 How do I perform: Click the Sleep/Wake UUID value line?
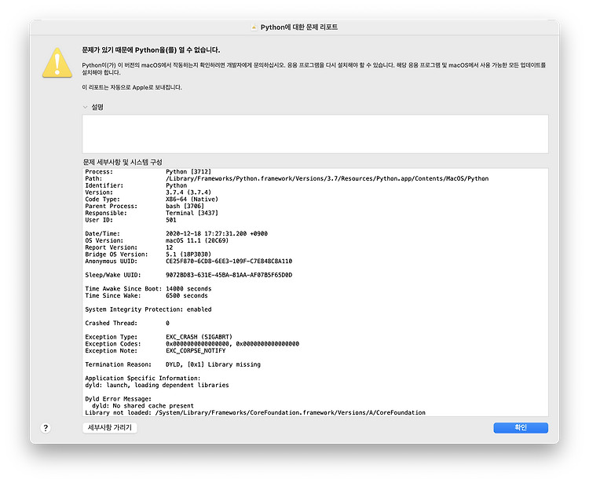pos(188,275)
